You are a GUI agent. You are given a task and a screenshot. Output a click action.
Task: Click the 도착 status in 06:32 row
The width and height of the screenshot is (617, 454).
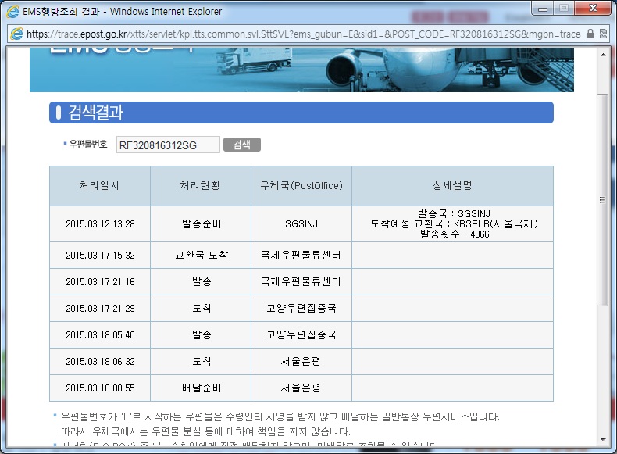tap(201, 361)
